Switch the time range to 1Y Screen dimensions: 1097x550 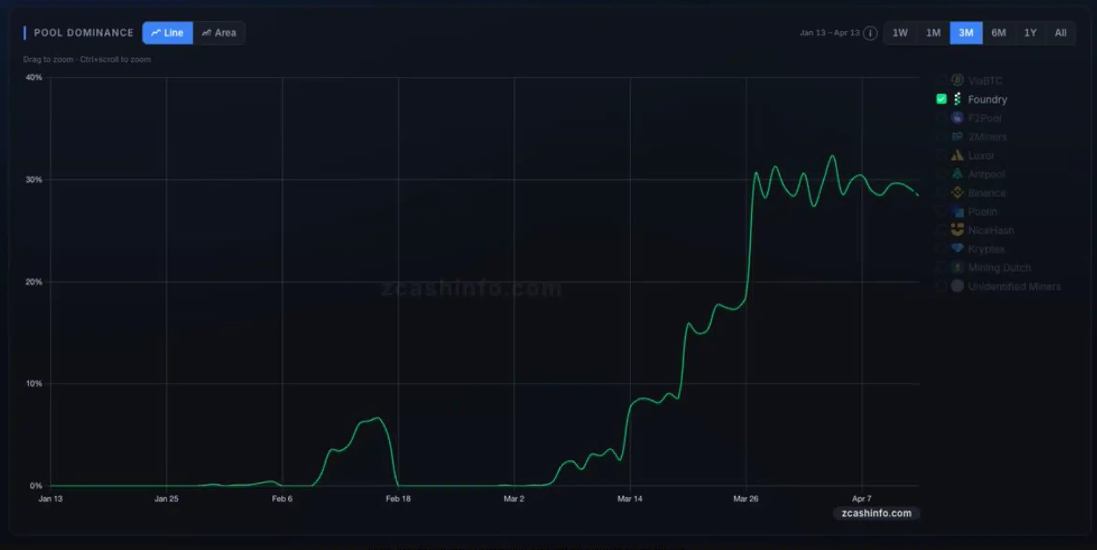tap(1030, 33)
